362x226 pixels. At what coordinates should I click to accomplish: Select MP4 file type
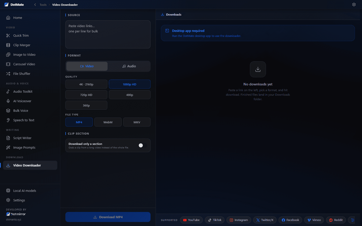coord(79,122)
